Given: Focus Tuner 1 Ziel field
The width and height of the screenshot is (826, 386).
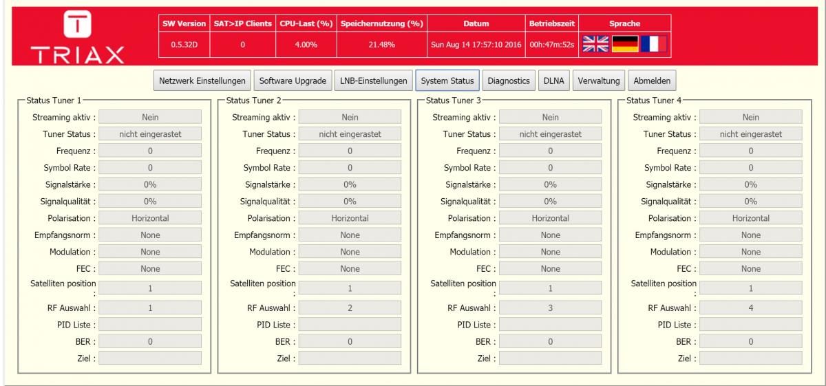Looking at the screenshot, I should 150,358.
